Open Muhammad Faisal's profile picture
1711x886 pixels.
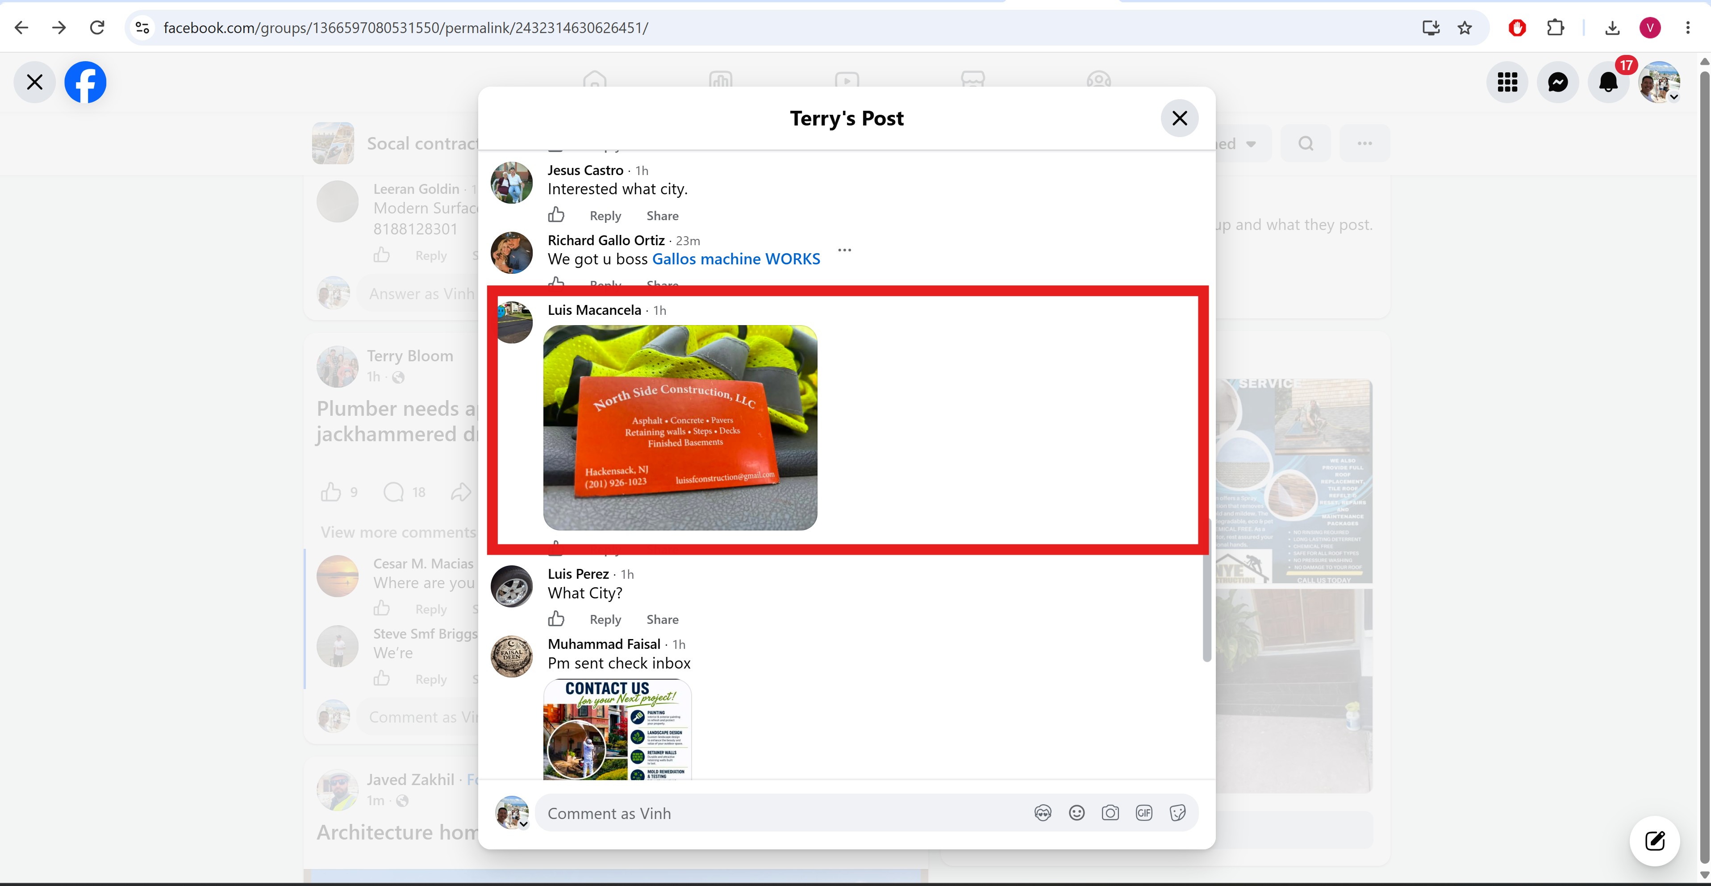click(511, 656)
